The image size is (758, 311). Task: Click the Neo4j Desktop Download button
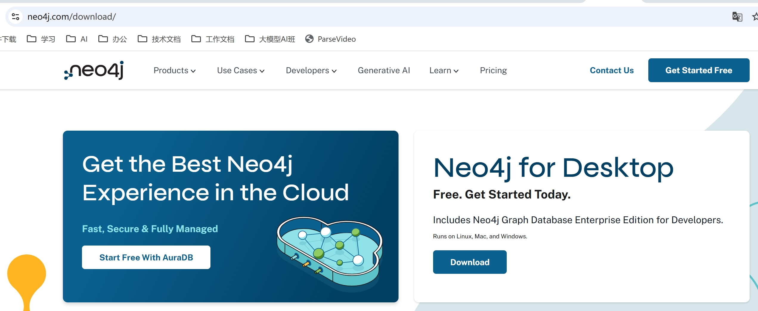tap(469, 262)
